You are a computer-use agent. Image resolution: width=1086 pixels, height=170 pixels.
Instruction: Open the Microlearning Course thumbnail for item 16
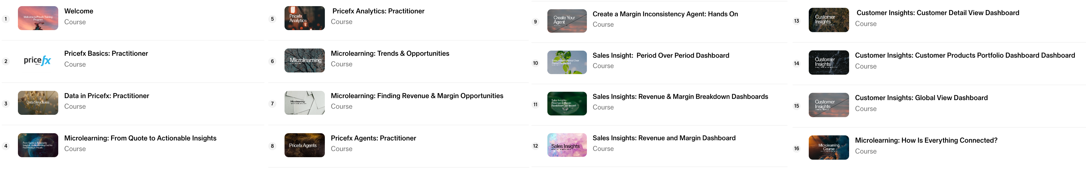click(828, 147)
